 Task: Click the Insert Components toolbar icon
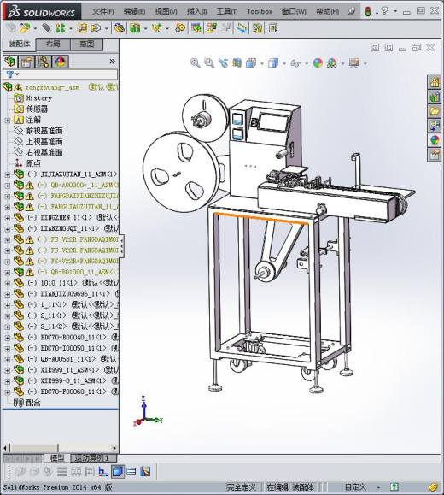tap(25, 28)
